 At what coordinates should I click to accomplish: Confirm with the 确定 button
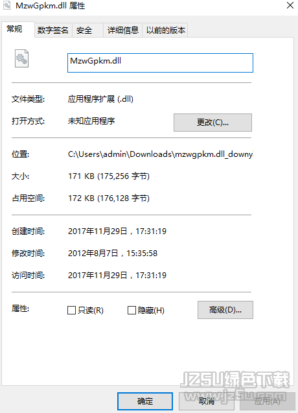click(145, 401)
